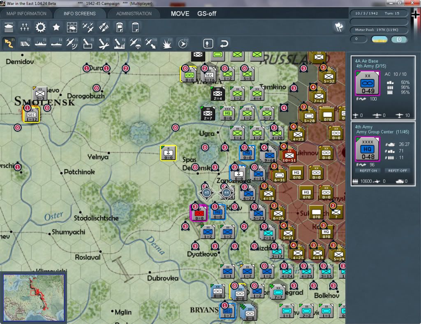This screenshot has width=421, height=324.
Task: Select naval transport mode (F3)
Action: point(41,43)
